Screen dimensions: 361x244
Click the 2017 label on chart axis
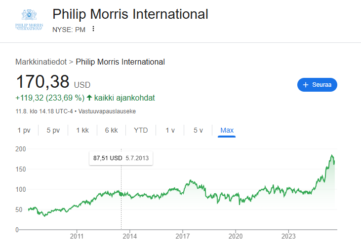tap(183, 237)
